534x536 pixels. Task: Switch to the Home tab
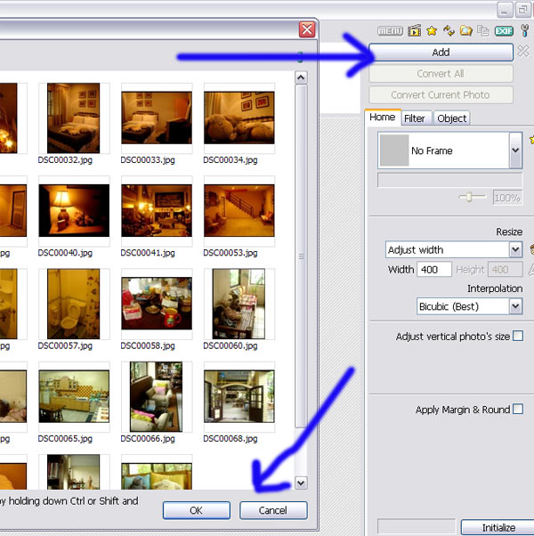click(x=383, y=118)
